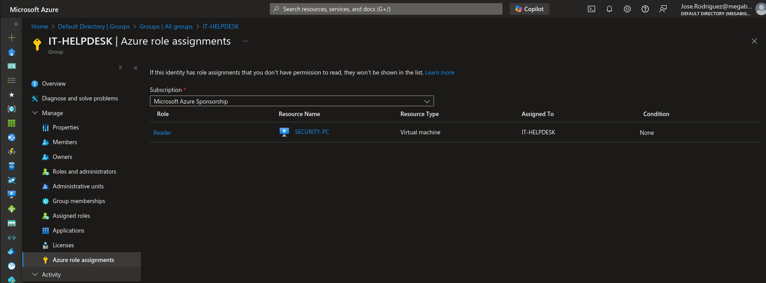Go to Home via sidebar house icon
Image resolution: width=766 pixels, height=283 pixels.
pyautogui.click(x=12, y=52)
